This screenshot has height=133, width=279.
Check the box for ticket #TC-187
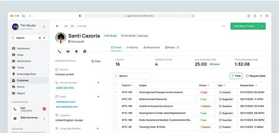(116, 127)
